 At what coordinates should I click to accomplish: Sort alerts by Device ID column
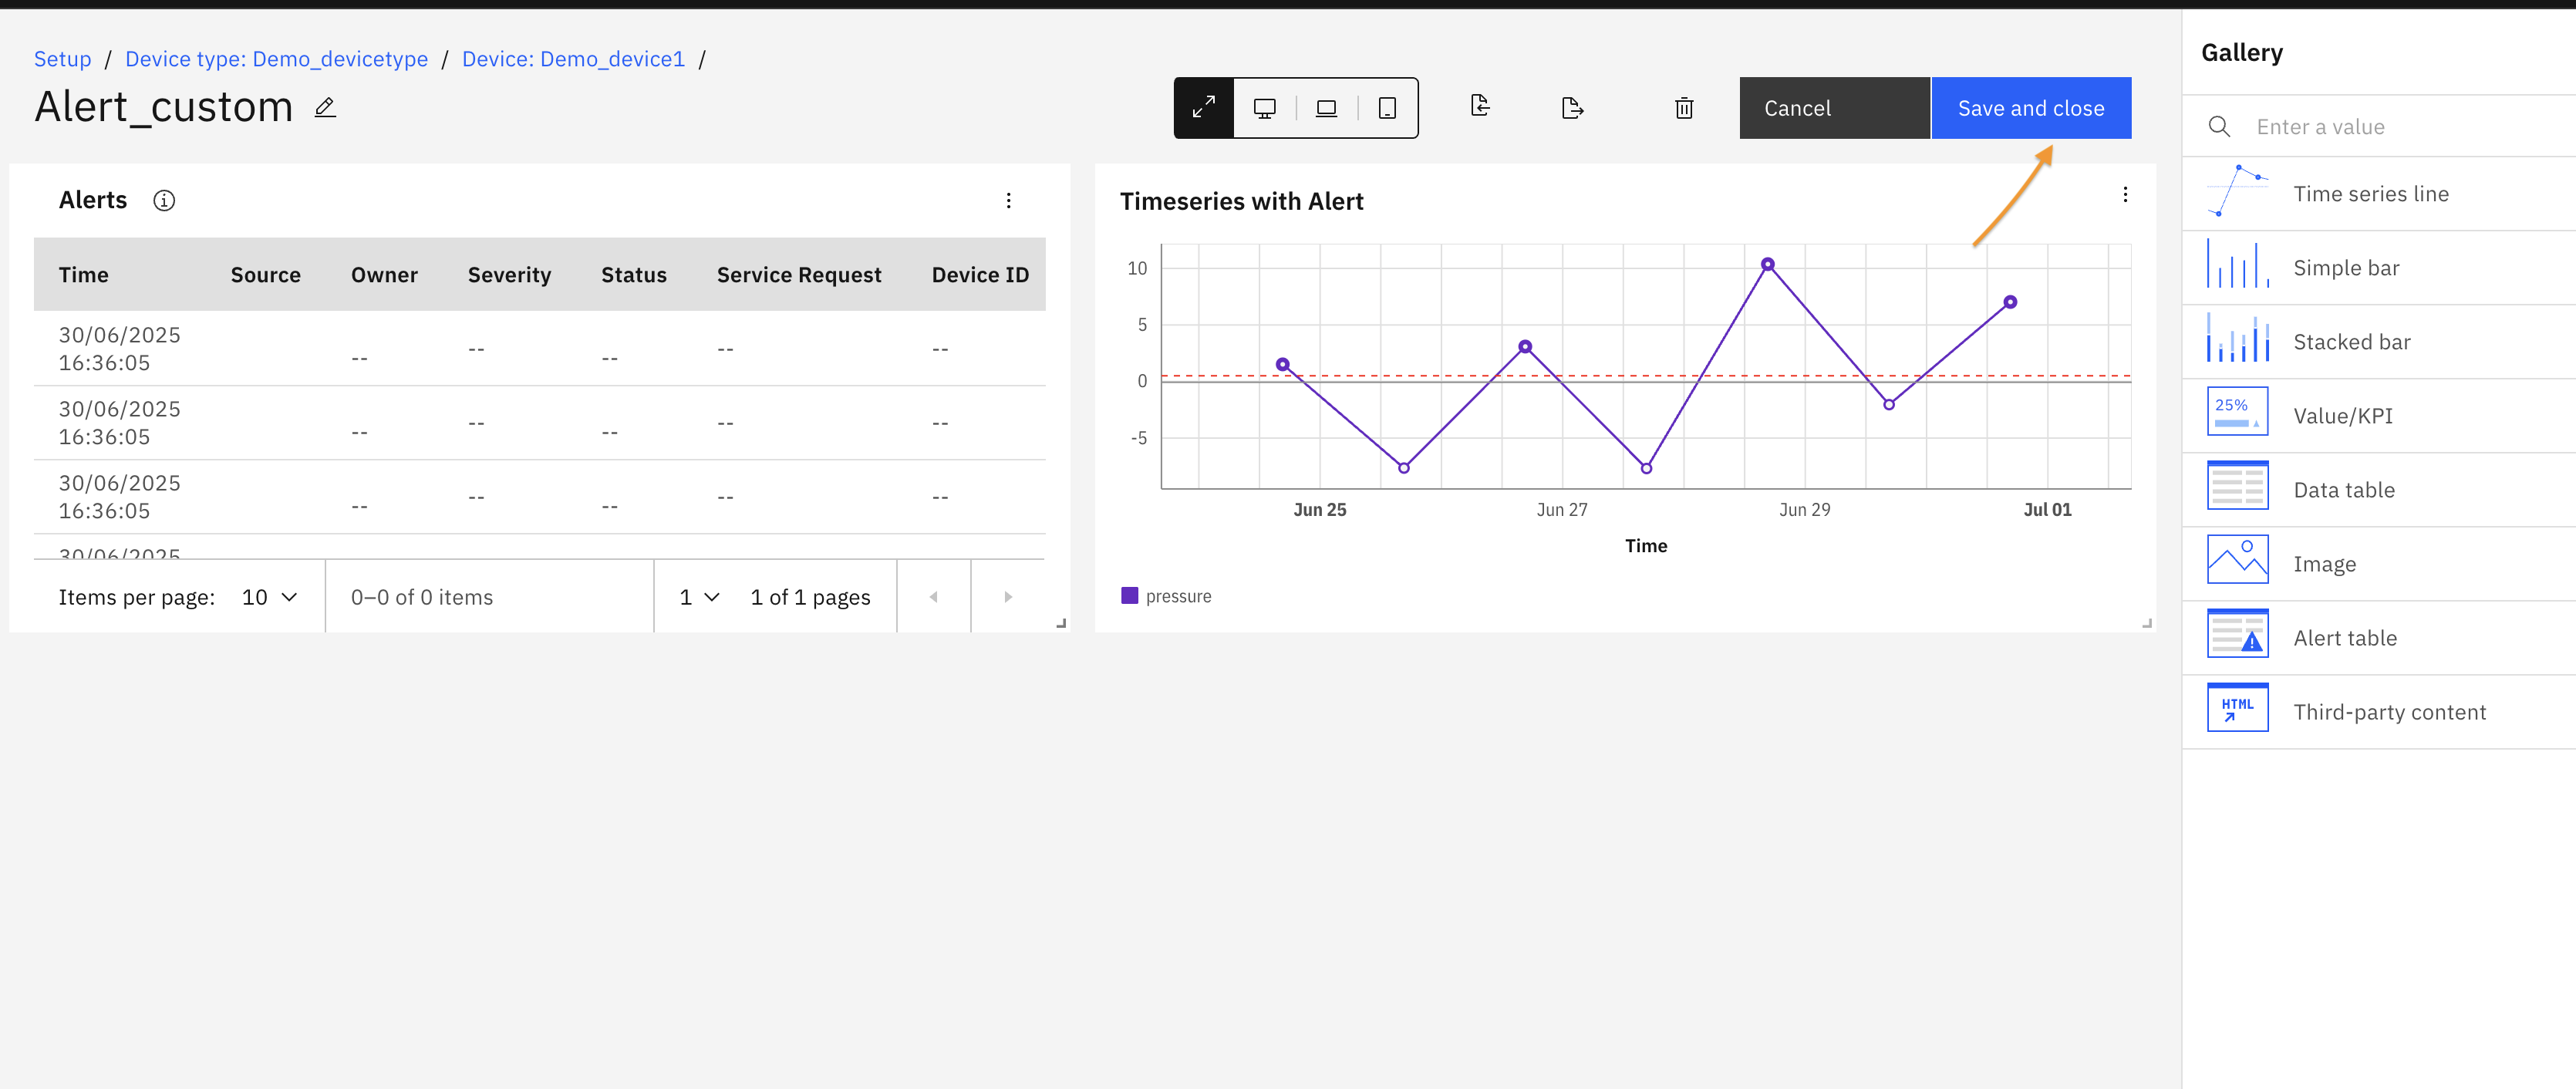coord(980,275)
